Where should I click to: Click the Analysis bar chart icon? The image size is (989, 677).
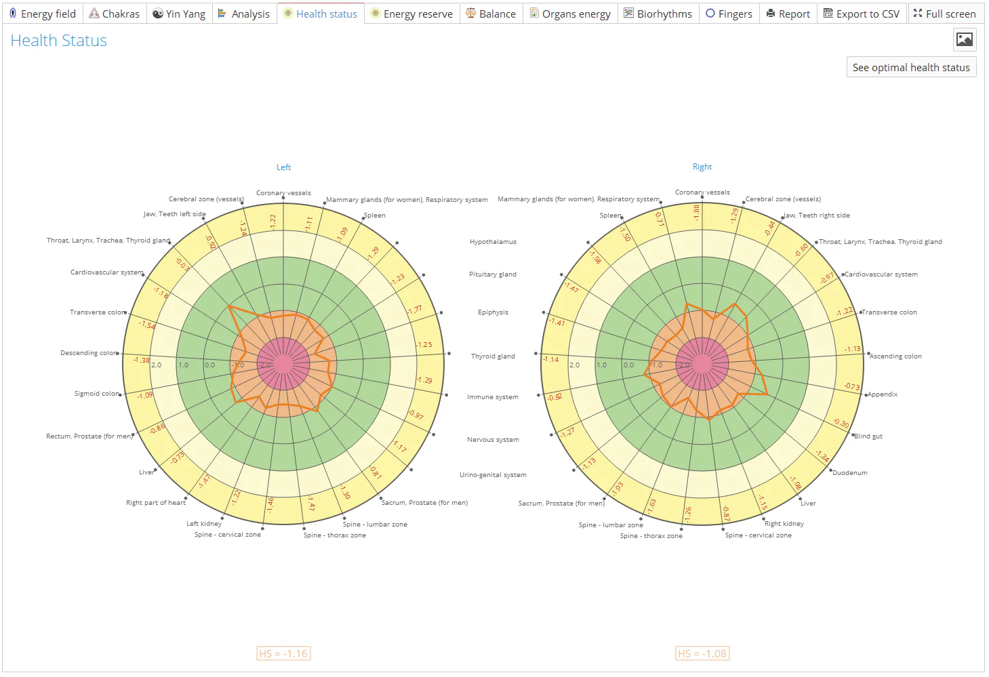222,14
